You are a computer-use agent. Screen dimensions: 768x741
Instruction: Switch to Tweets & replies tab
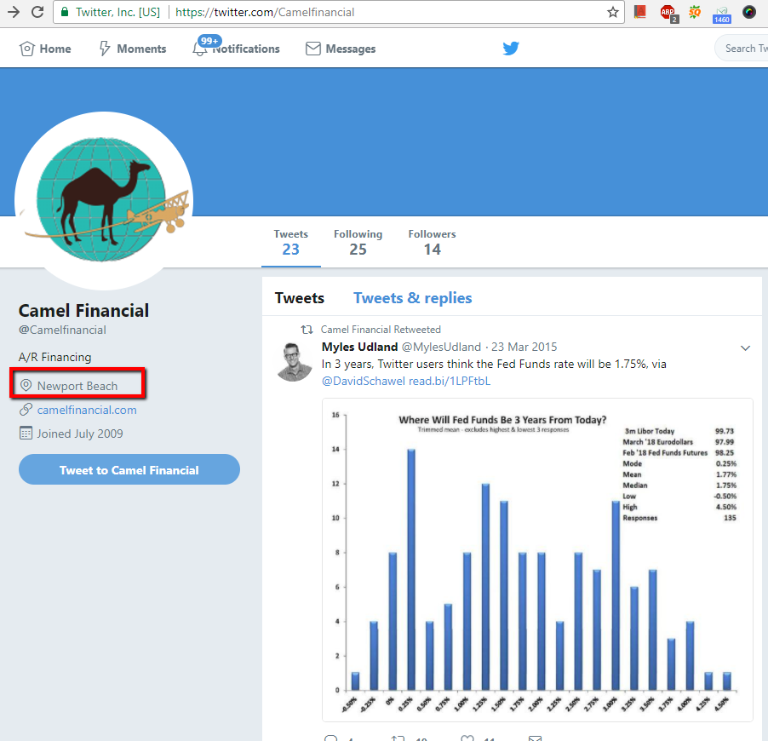(x=413, y=298)
